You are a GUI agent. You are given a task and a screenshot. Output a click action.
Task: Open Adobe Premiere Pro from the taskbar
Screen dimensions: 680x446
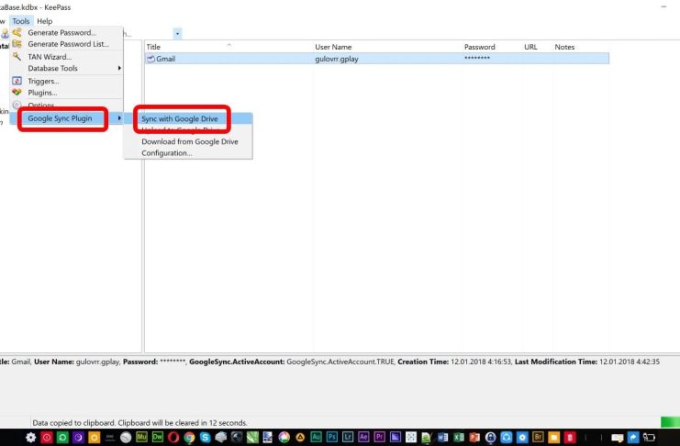tap(380, 437)
